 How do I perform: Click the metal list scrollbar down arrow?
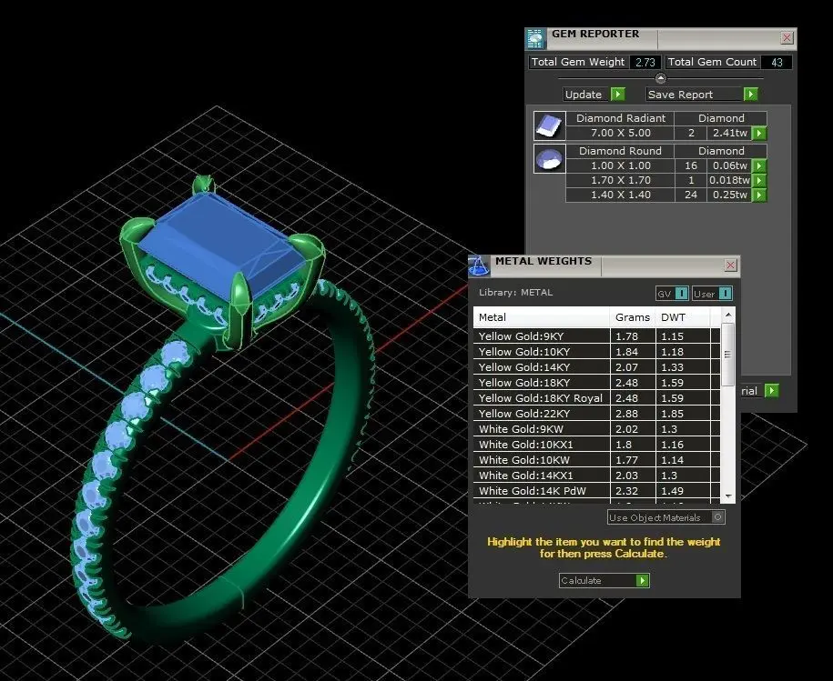coord(728,496)
